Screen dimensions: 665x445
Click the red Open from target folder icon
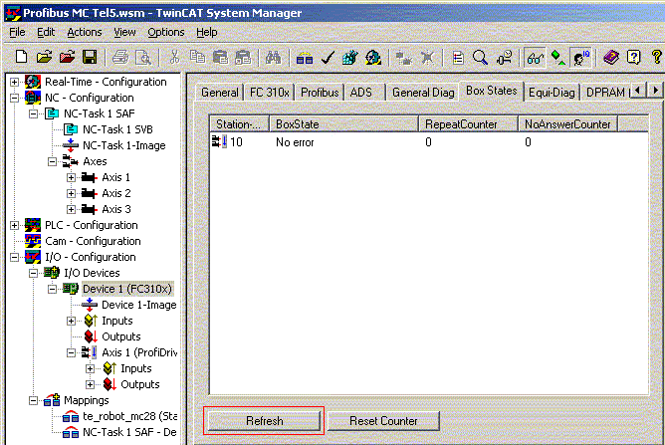pyautogui.click(x=67, y=57)
